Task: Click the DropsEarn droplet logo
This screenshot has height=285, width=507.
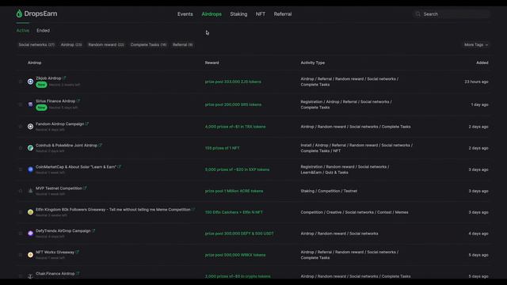Action: (x=19, y=13)
